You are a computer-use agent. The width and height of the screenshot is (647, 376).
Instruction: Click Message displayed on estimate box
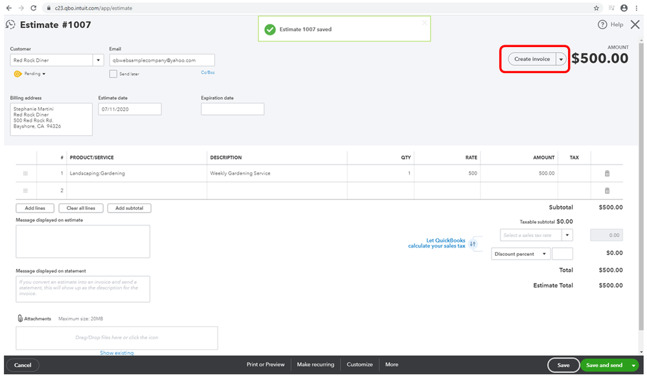83,242
